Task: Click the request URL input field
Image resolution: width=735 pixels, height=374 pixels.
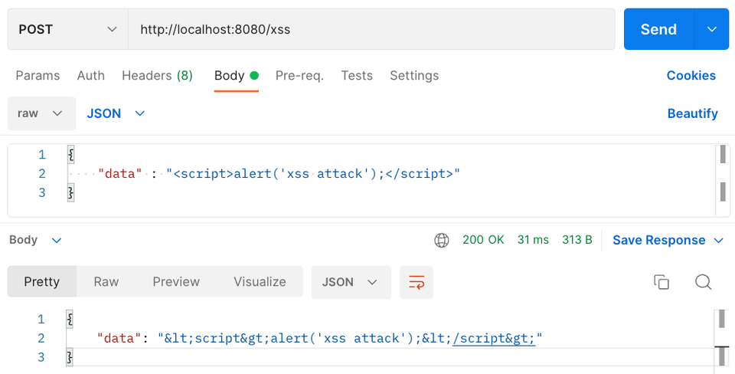Action: click(371, 29)
